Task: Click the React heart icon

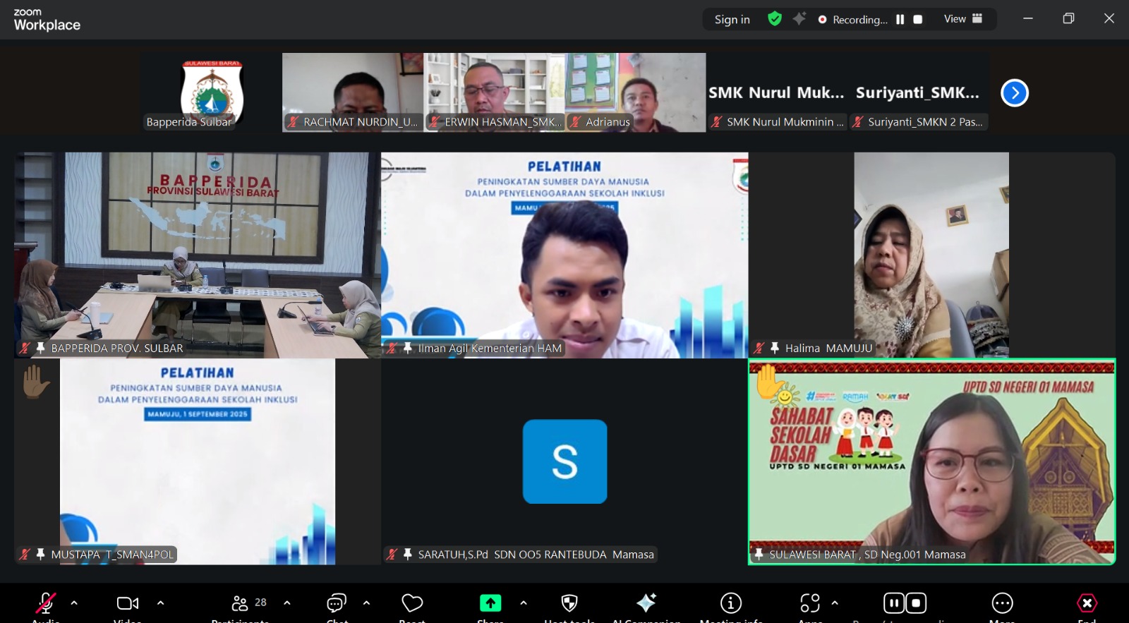Action: tap(412, 603)
